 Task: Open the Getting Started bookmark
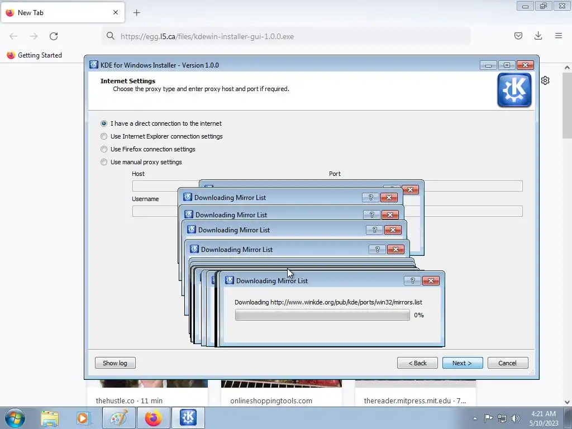35,55
